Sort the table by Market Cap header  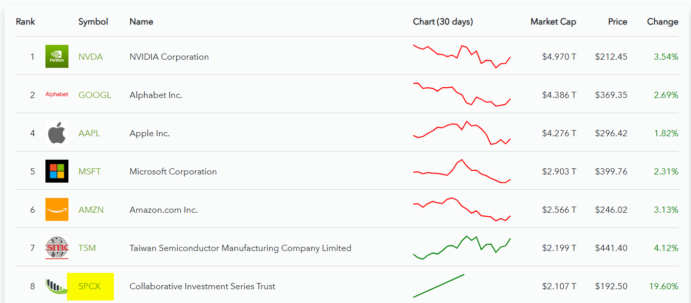click(553, 21)
